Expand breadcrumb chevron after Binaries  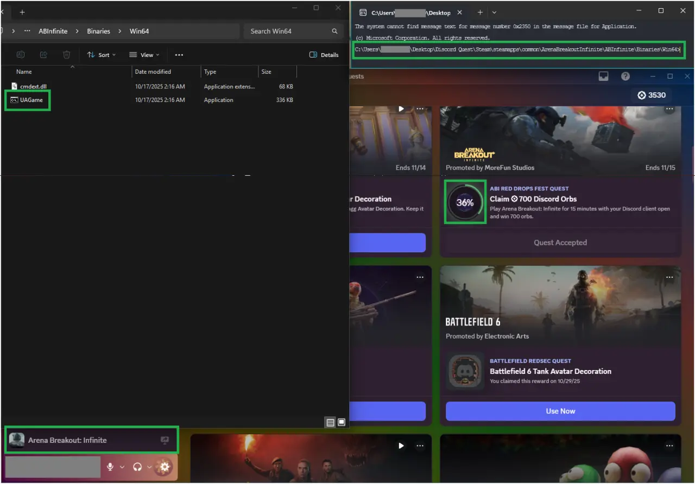120,31
